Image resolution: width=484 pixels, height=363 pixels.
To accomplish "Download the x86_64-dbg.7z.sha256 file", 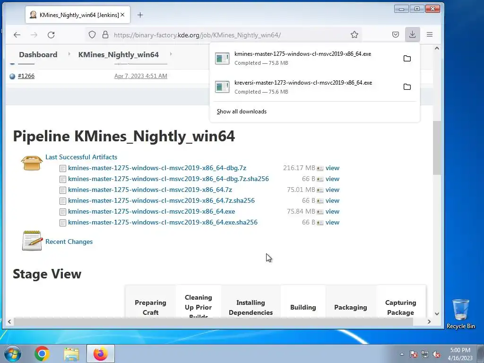I will coord(169,179).
